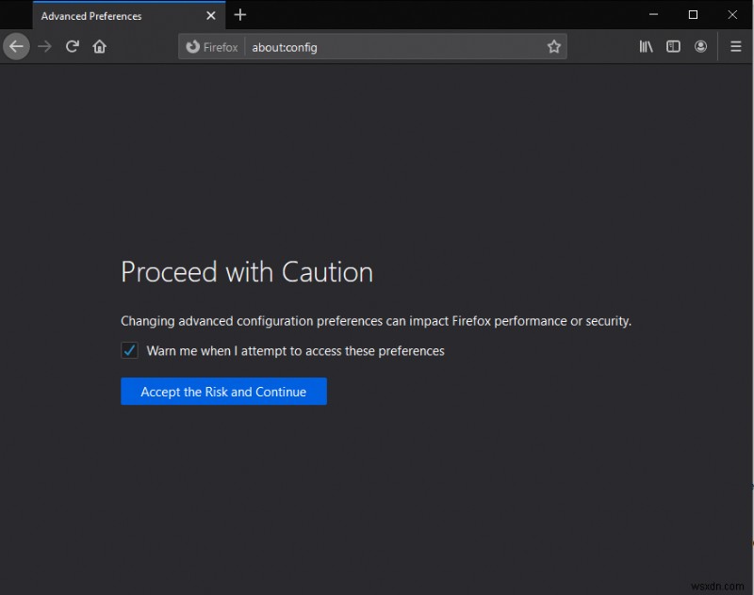Reload the about:config page
Image resolution: width=754 pixels, height=595 pixels.
(73, 46)
